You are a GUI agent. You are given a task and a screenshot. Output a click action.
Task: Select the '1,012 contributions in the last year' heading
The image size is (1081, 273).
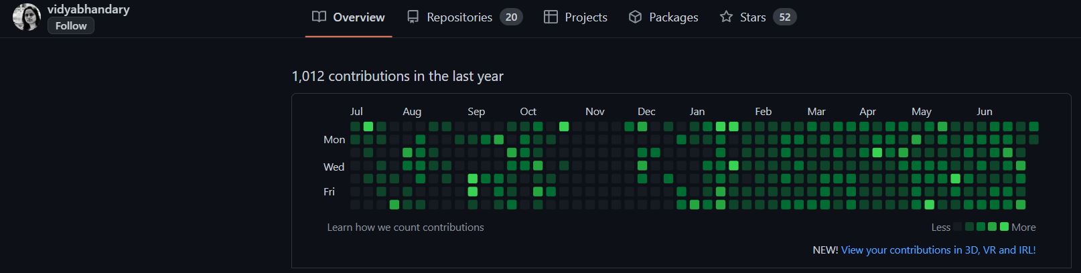pyautogui.click(x=398, y=76)
